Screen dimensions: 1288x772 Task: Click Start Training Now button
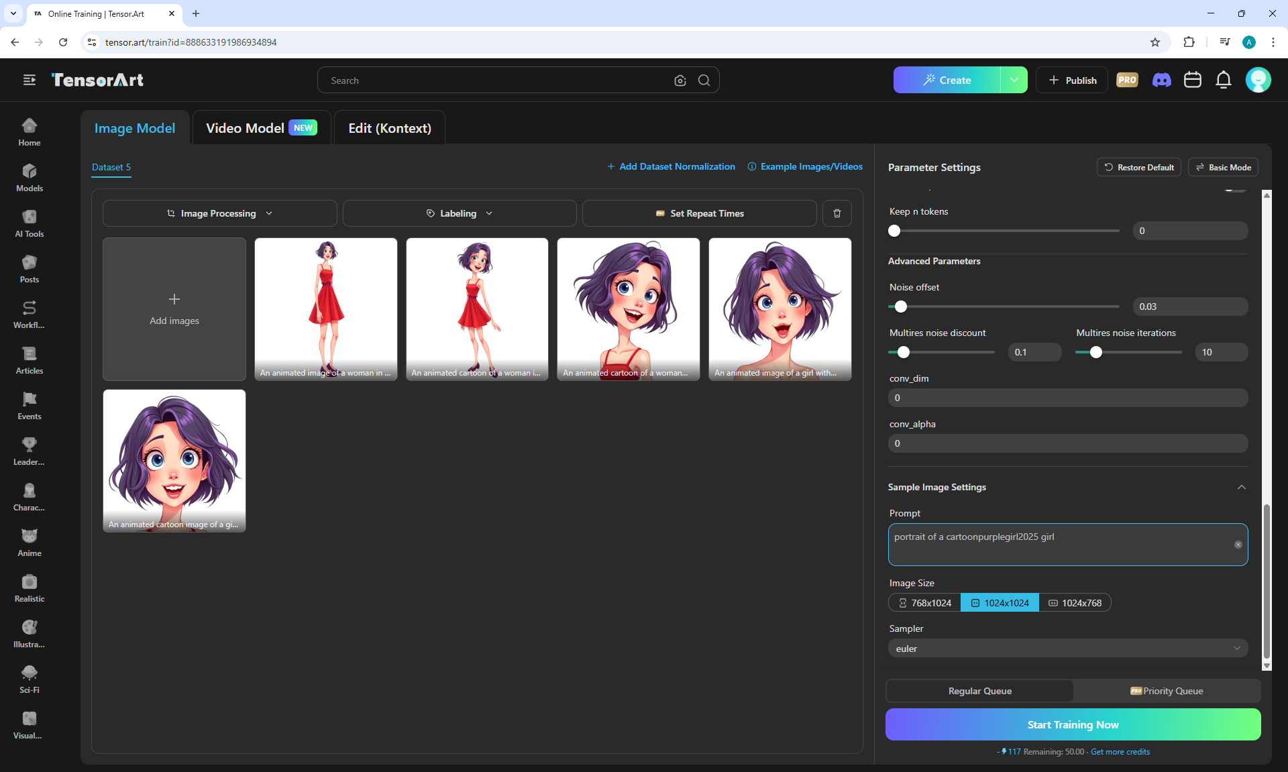(1073, 724)
